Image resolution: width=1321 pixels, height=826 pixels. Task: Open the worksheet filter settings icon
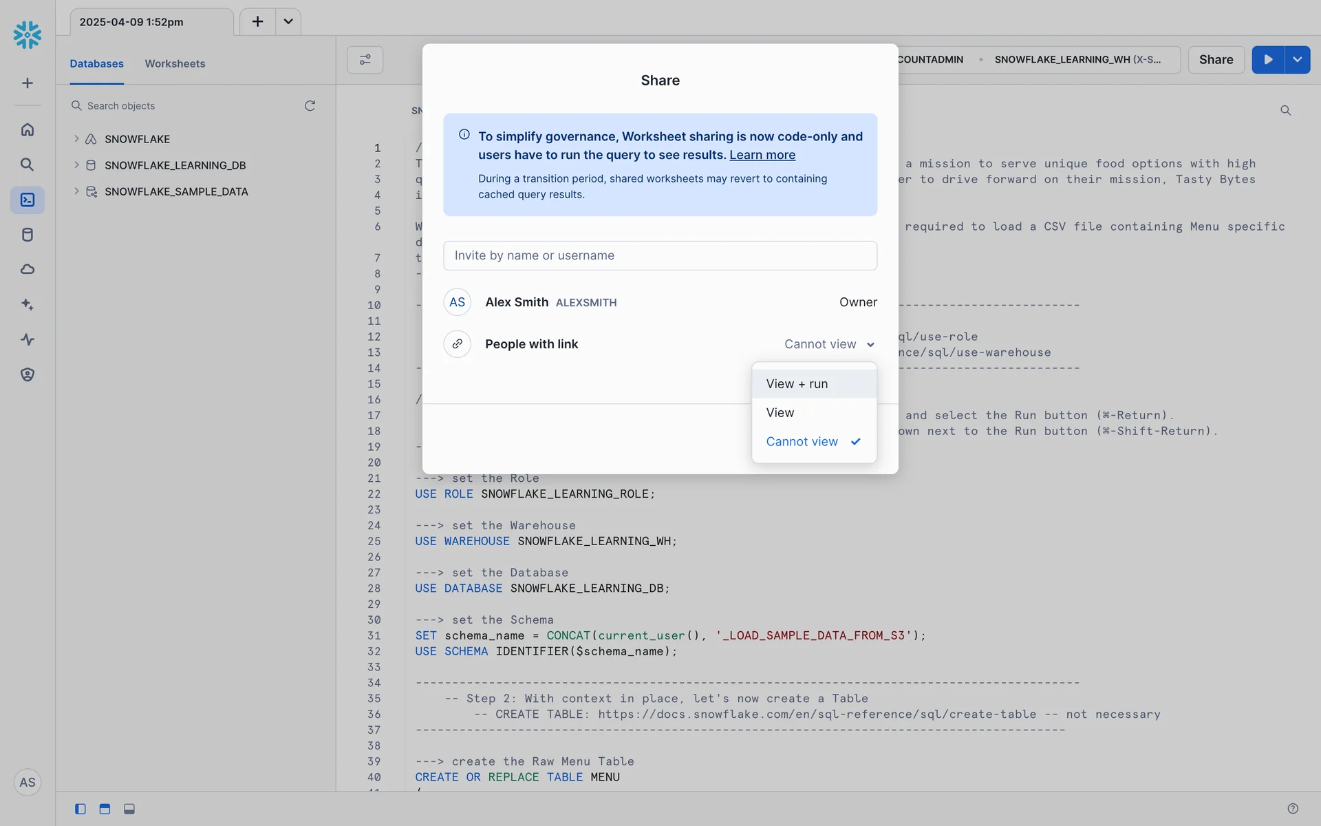[x=365, y=60]
